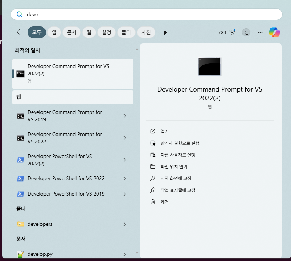This screenshot has height=261, width=291.
Task: Expand Developer PowerShell for VS 2019 chevron
Action: tap(125, 194)
